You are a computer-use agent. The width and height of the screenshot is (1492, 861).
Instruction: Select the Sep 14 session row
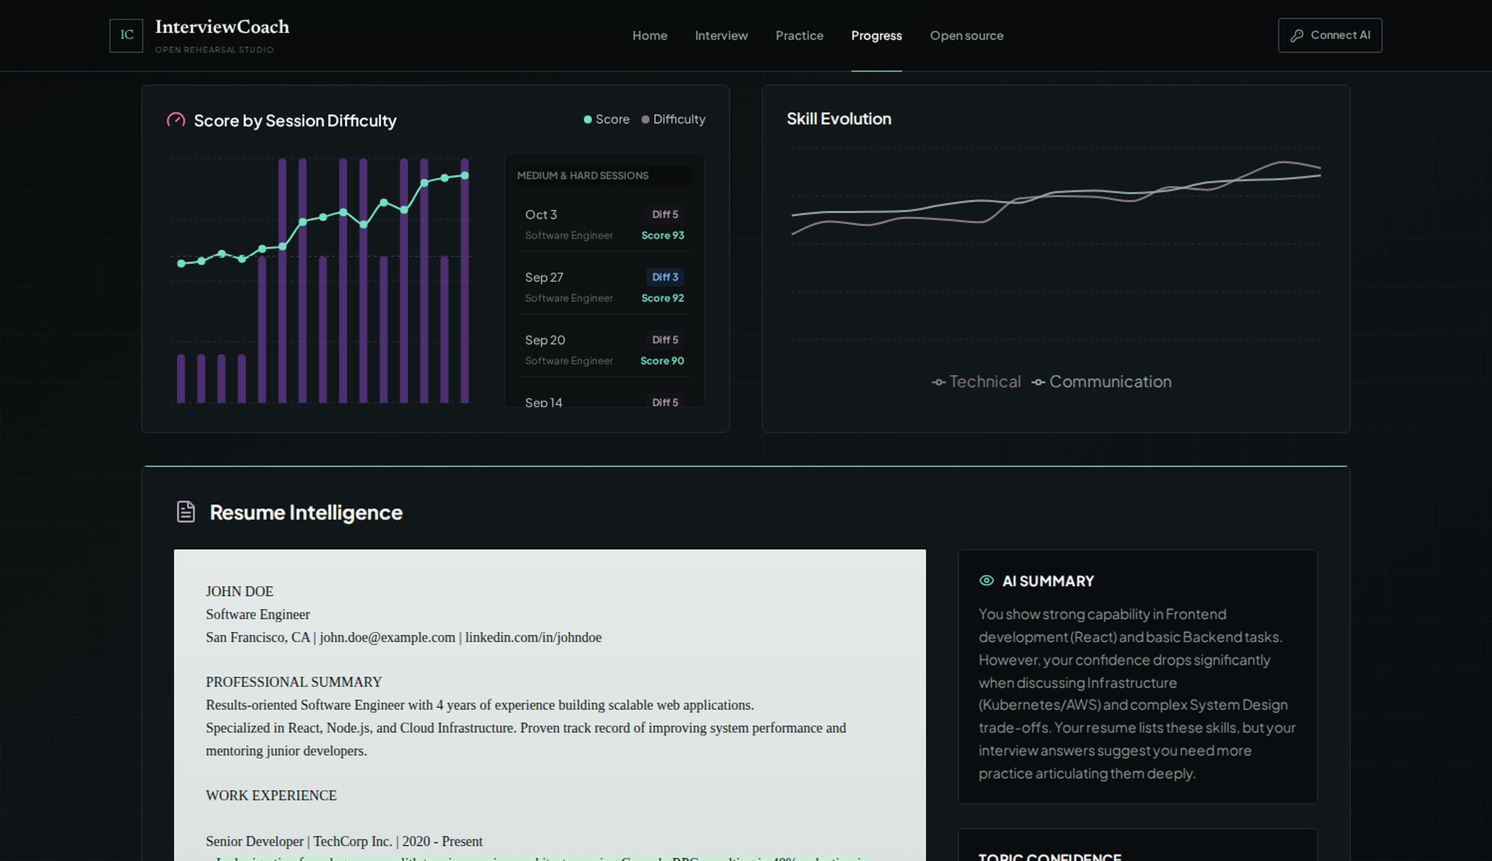[605, 400]
